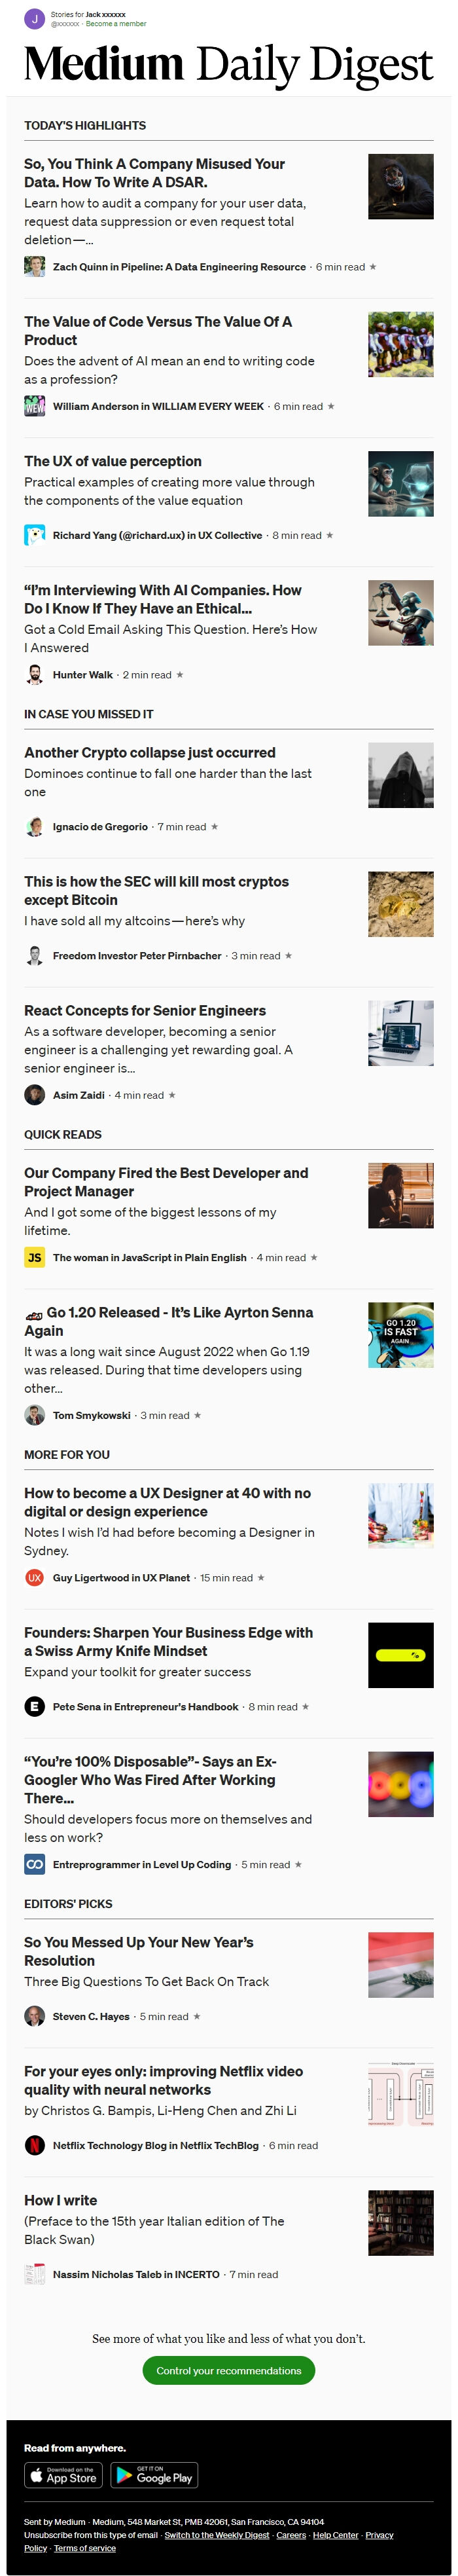Click the monkey thumbnail on DSAR story

401,187
